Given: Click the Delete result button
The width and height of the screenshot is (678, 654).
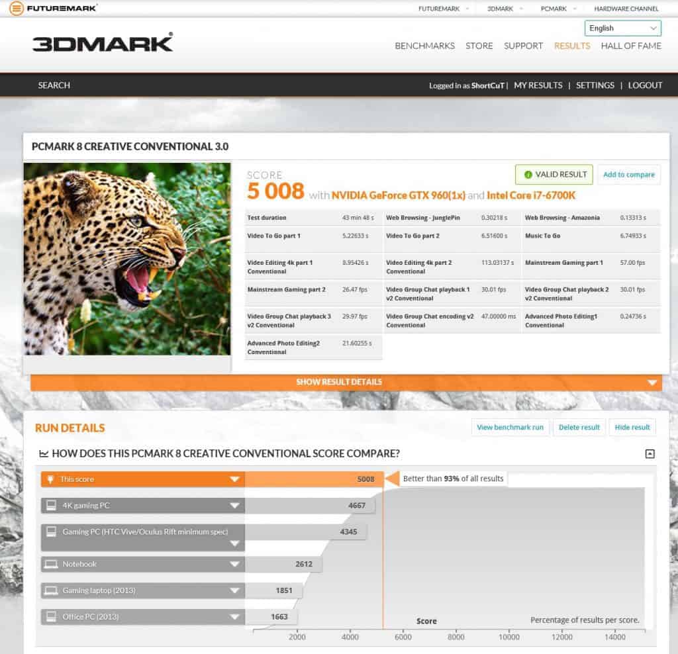Looking at the screenshot, I should click(579, 428).
